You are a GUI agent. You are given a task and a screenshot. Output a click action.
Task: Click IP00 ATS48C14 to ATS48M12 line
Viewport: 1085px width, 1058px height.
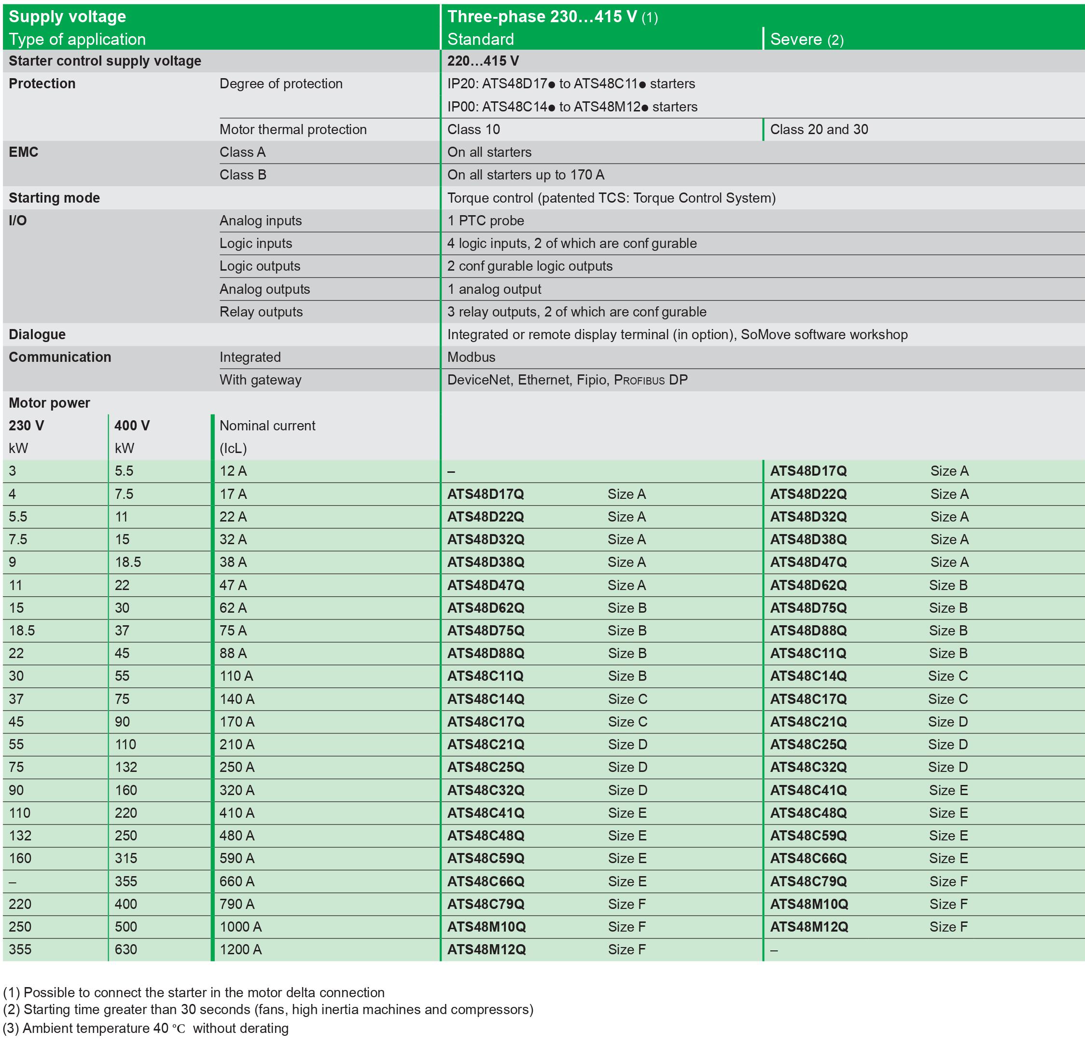[x=572, y=107]
